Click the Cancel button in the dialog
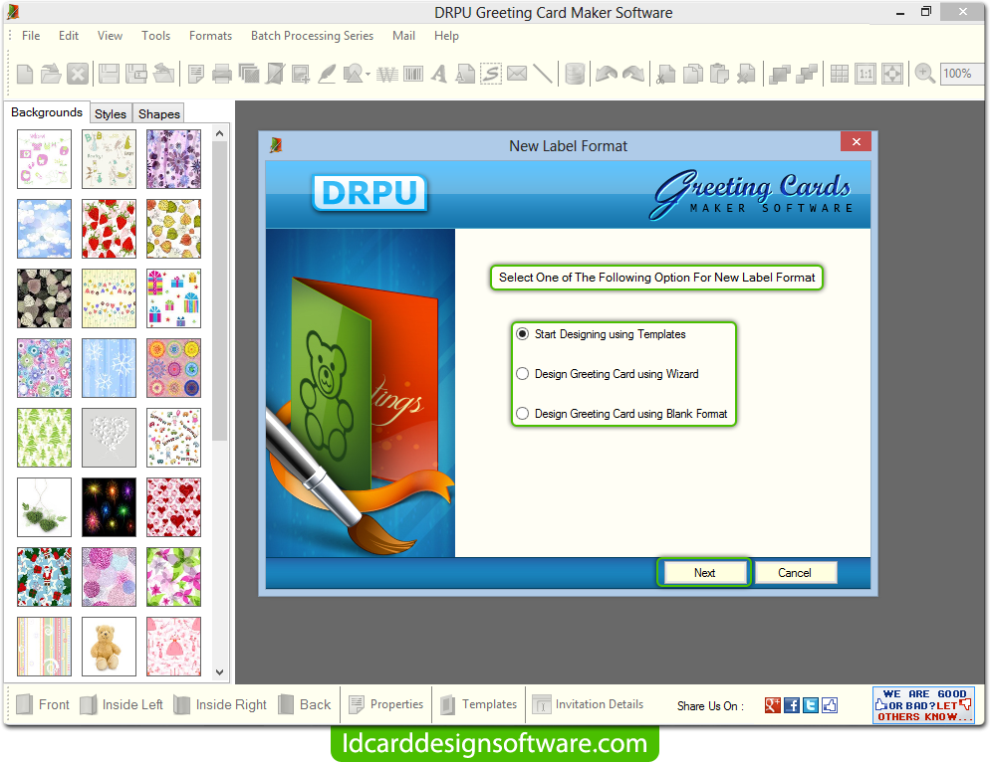 coord(795,572)
